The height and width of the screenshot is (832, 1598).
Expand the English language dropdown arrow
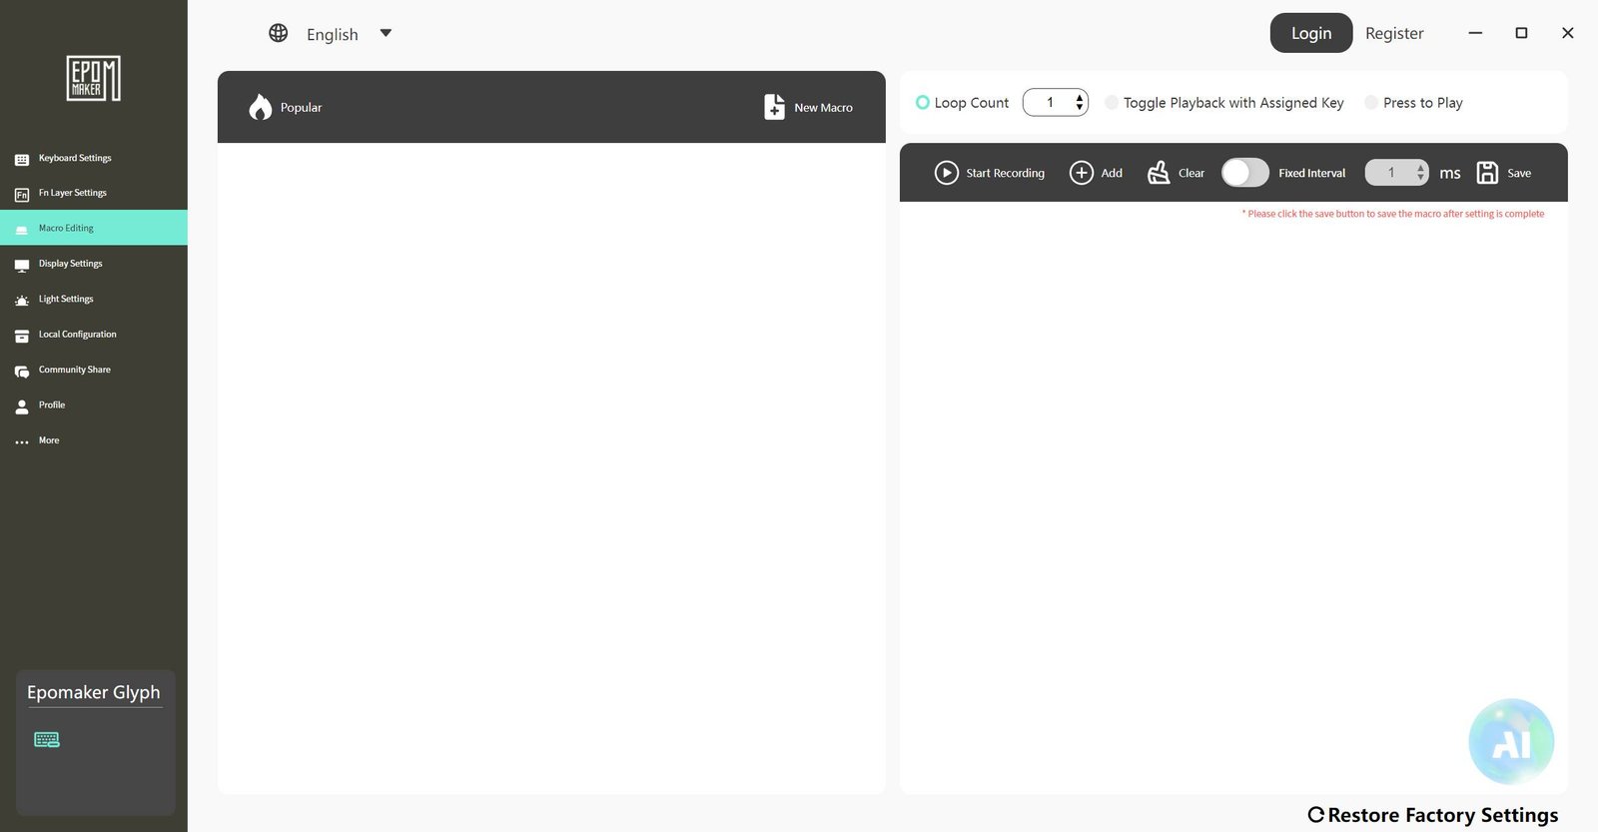(x=386, y=33)
